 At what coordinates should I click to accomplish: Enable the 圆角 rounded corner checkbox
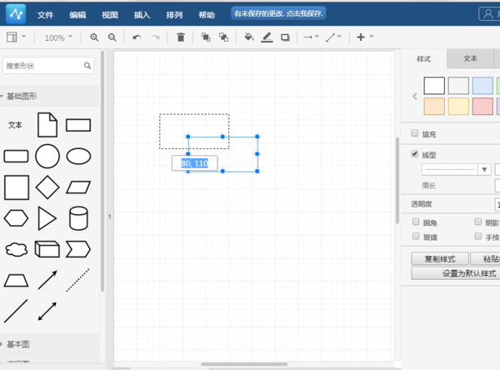coord(415,222)
